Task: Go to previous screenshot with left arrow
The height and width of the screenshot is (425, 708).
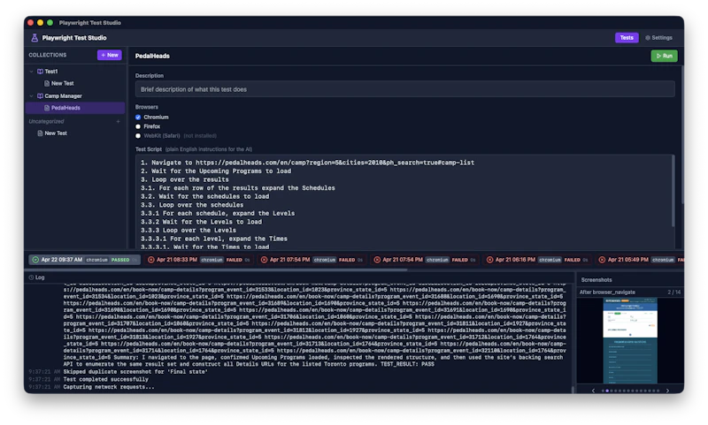Action: coord(593,391)
